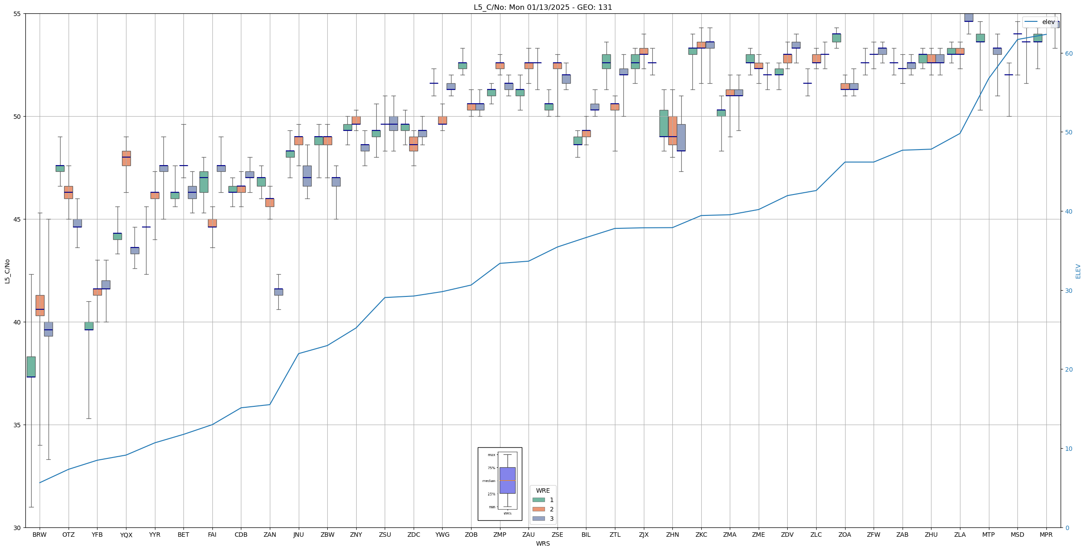Click the orange WRE 2 legend swatch
1086x551 pixels.
pyautogui.click(x=538, y=509)
